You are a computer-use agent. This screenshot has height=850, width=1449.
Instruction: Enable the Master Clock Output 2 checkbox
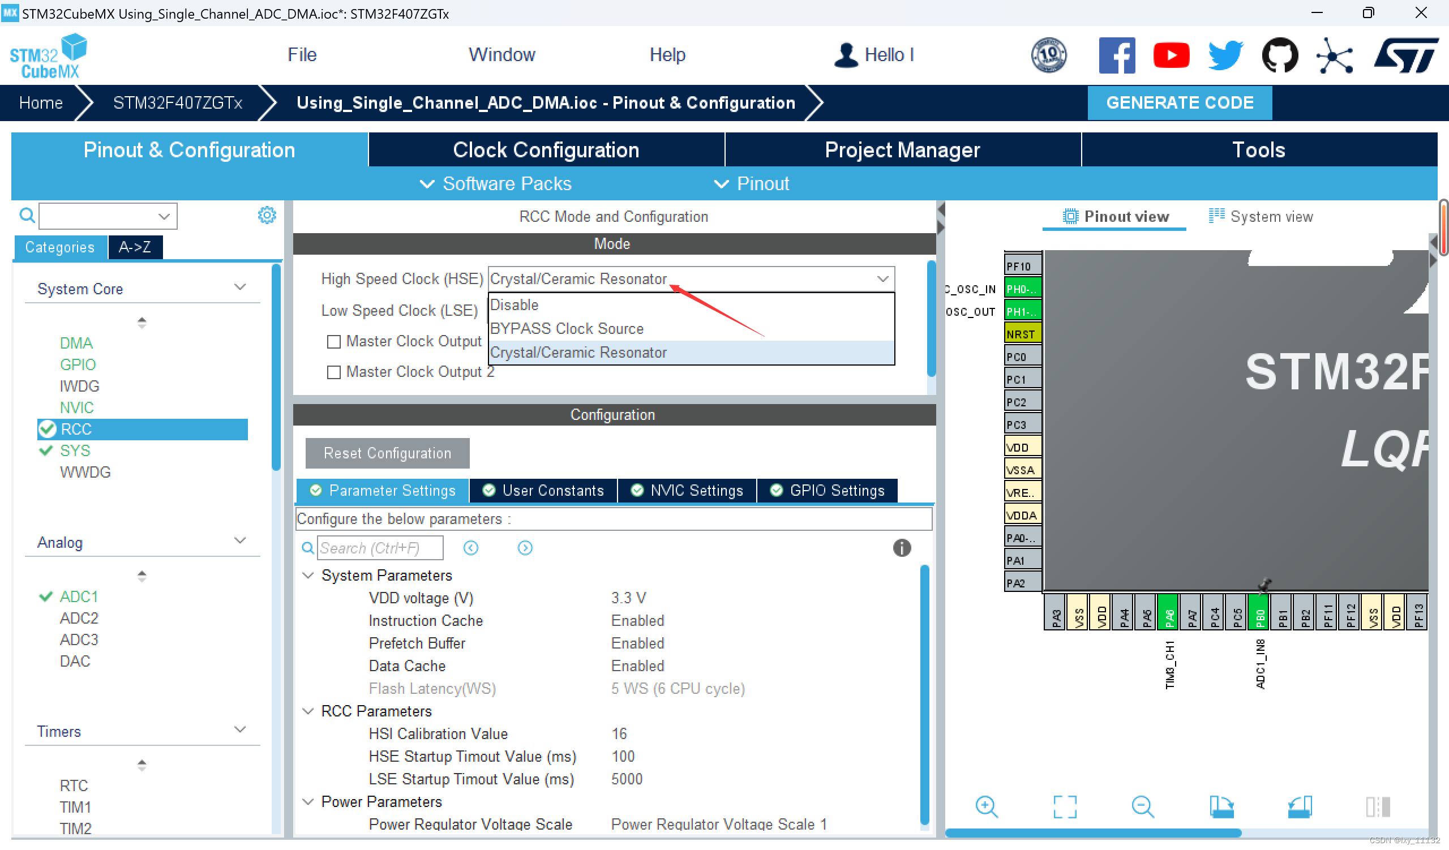pyautogui.click(x=333, y=372)
